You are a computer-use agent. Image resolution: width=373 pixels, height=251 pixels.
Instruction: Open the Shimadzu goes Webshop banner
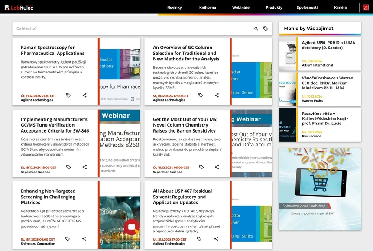click(x=320, y=189)
